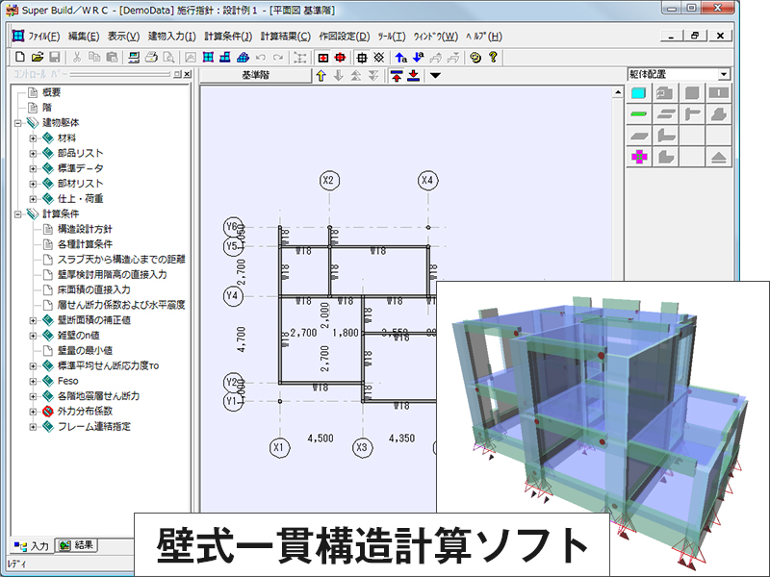Select the cyan wall placement tool
This screenshot has height=577, width=770.
[x=637, y=93]
